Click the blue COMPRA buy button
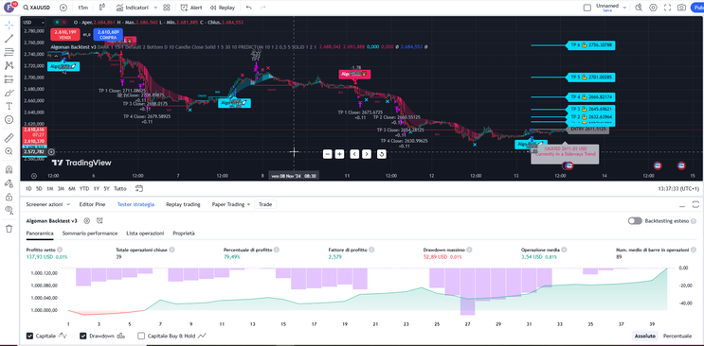 pyautogui.click(x=107, y=35)
